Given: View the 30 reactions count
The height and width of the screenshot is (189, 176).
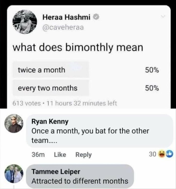Looking at the screenshot, I should tap(152, 153).
